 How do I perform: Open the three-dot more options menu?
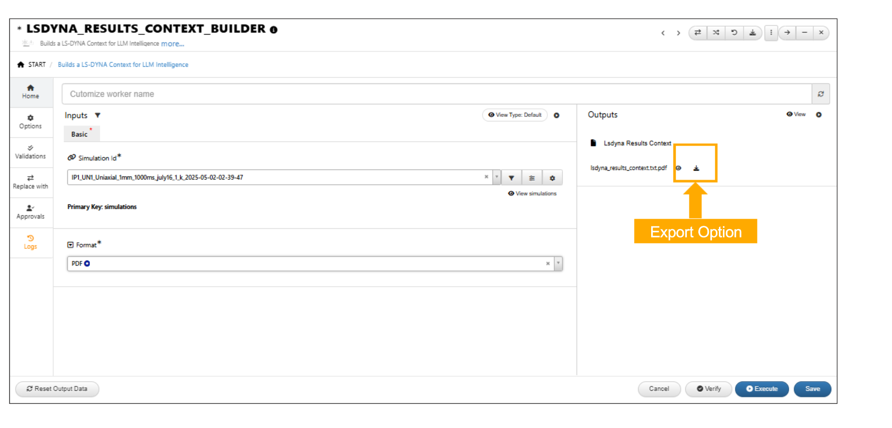coord(771,33)
